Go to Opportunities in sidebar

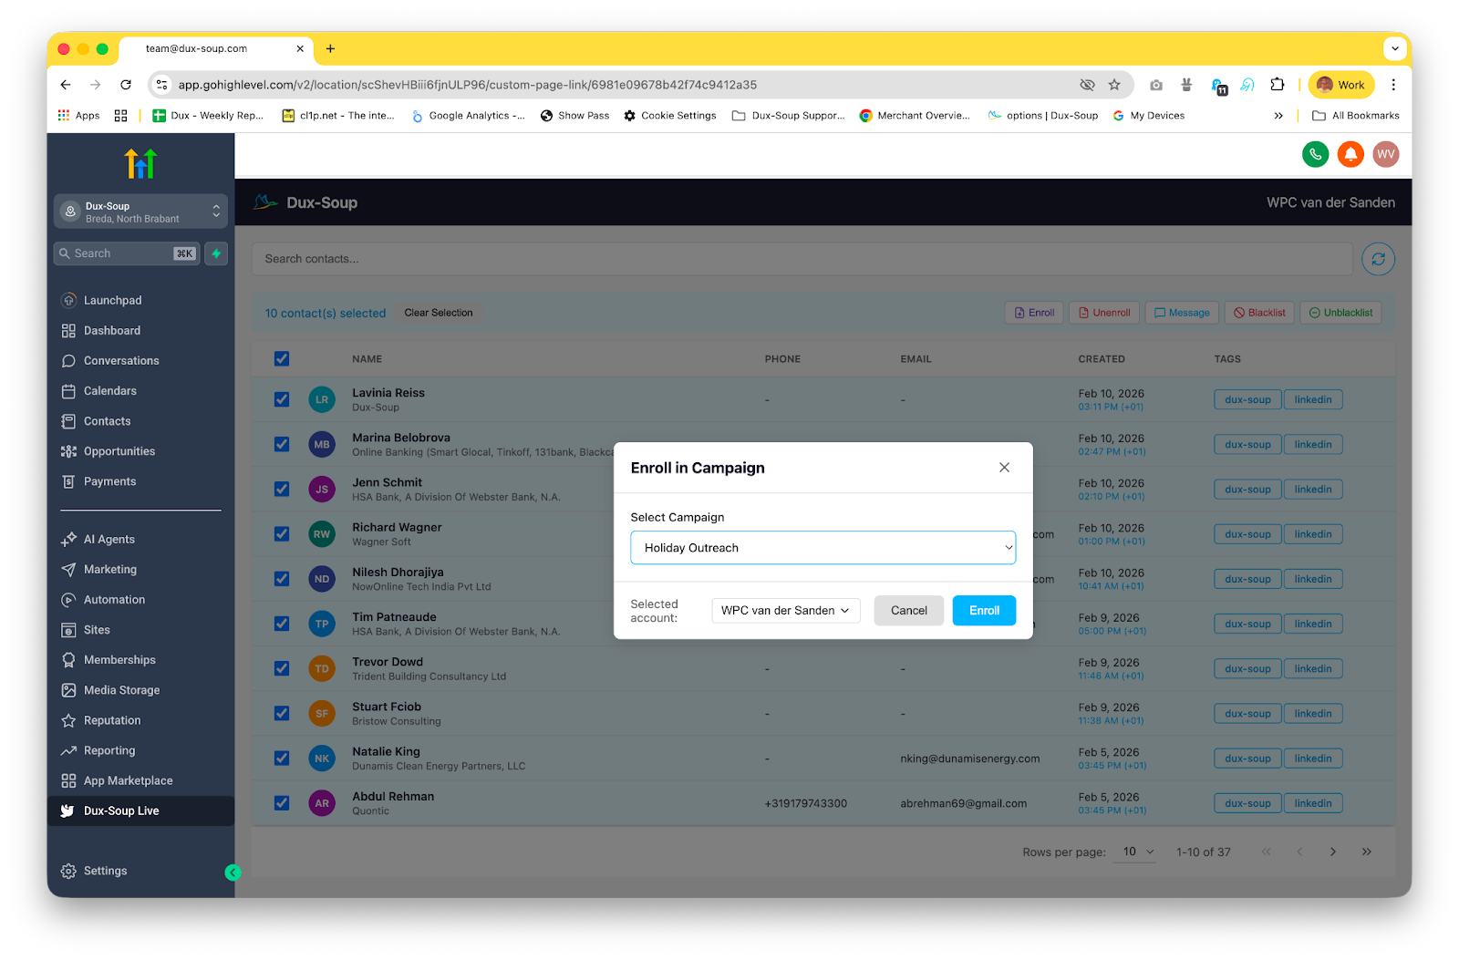pyautogui.click(x=119, y=451)
